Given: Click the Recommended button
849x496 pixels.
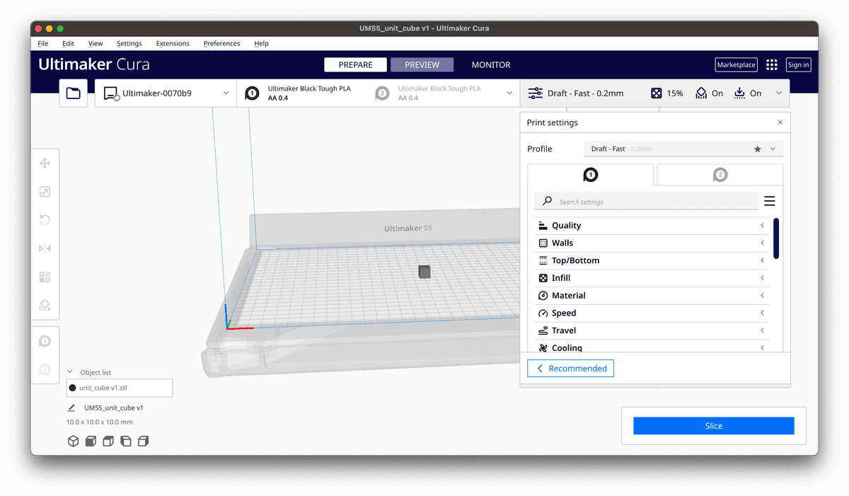Looking at the screenshot, I should pyautogui.click(x=571, y=369).
